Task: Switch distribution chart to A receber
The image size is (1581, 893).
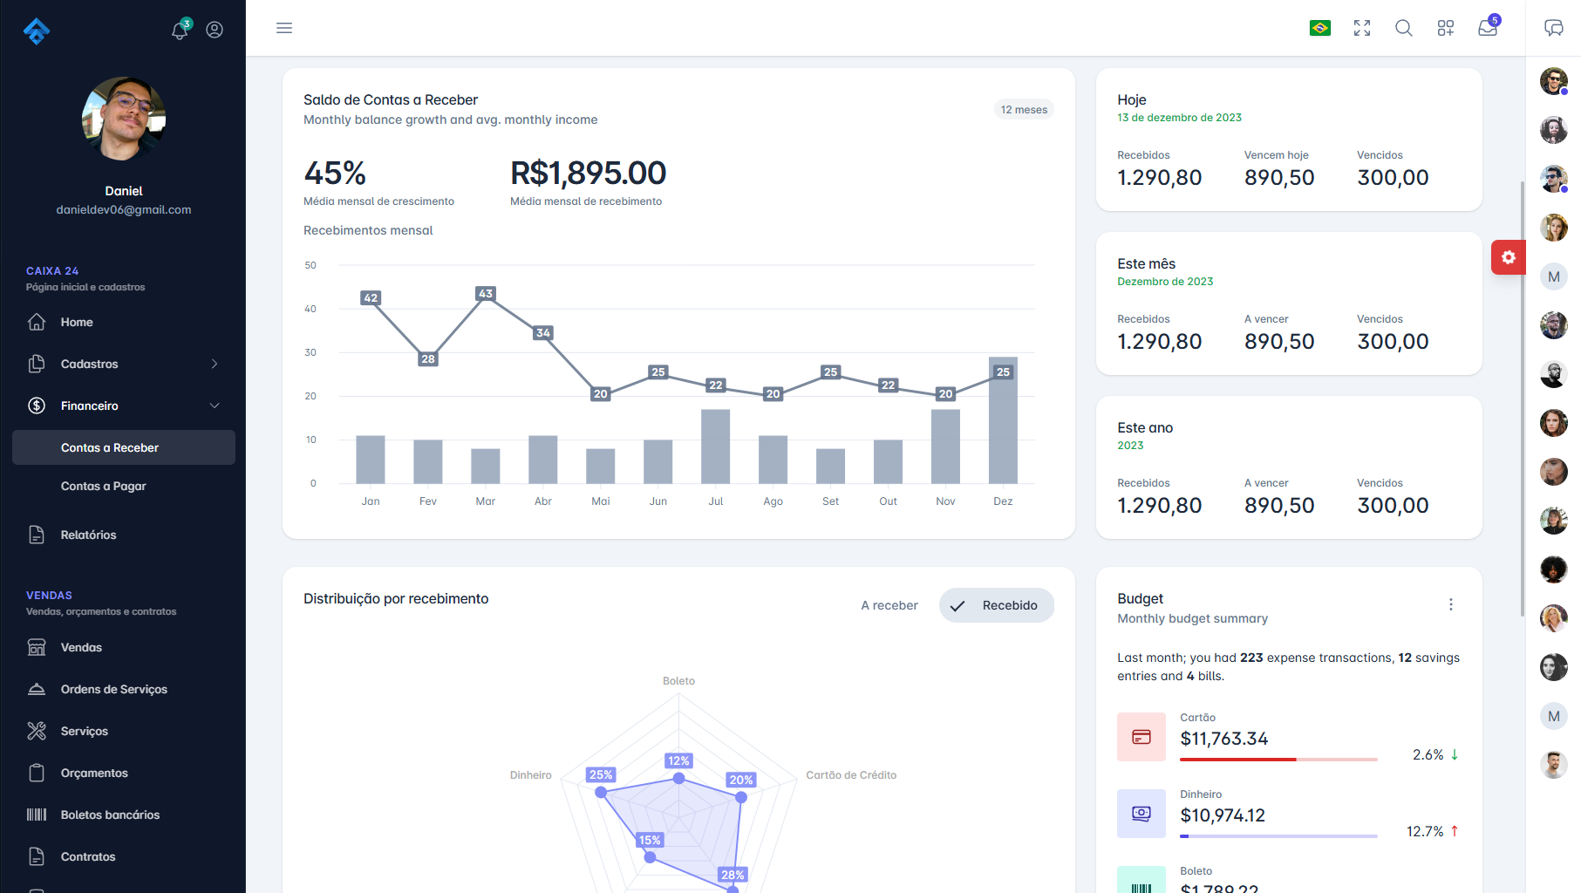Action: [889, 605]
